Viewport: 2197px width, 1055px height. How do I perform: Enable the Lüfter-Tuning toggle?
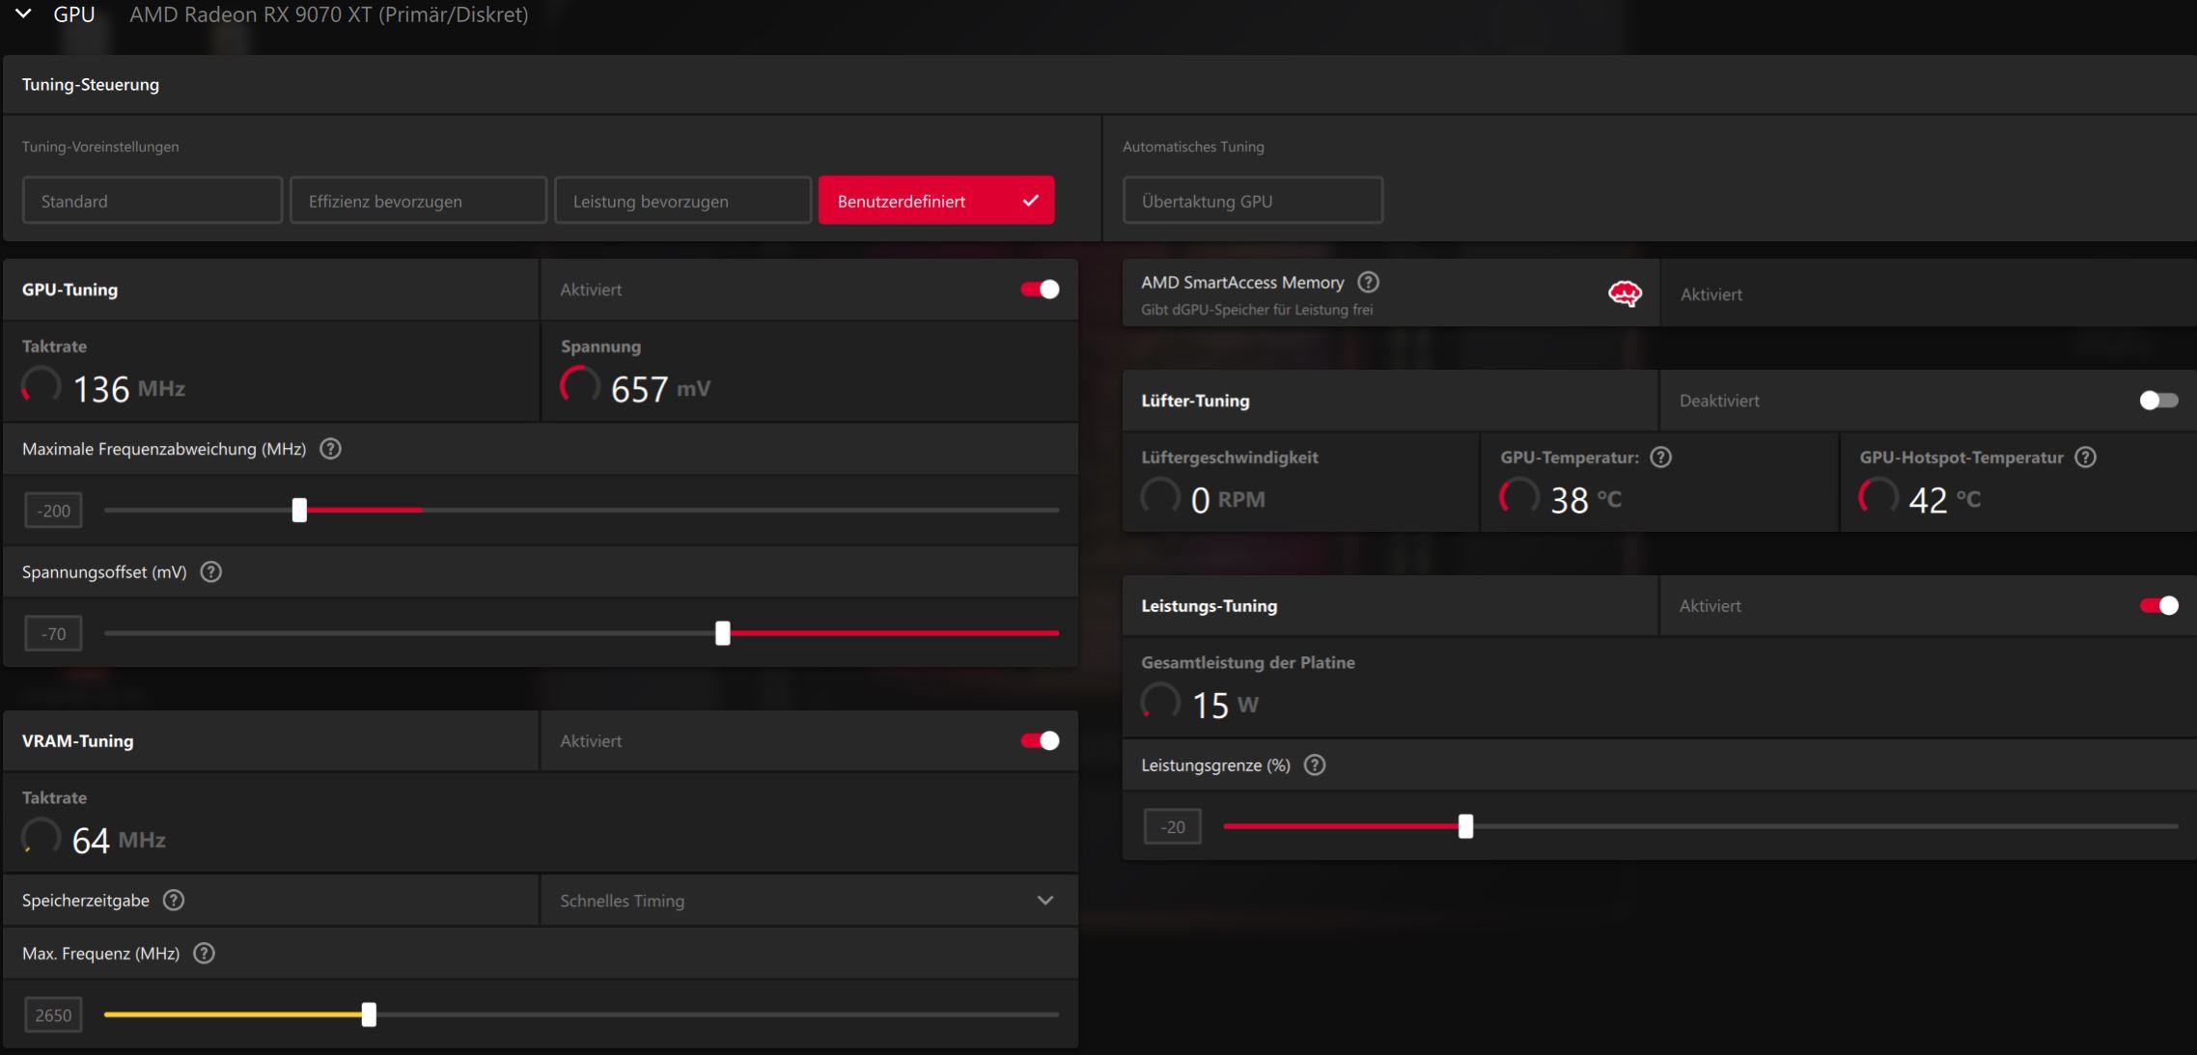(x=2158, y=401)
